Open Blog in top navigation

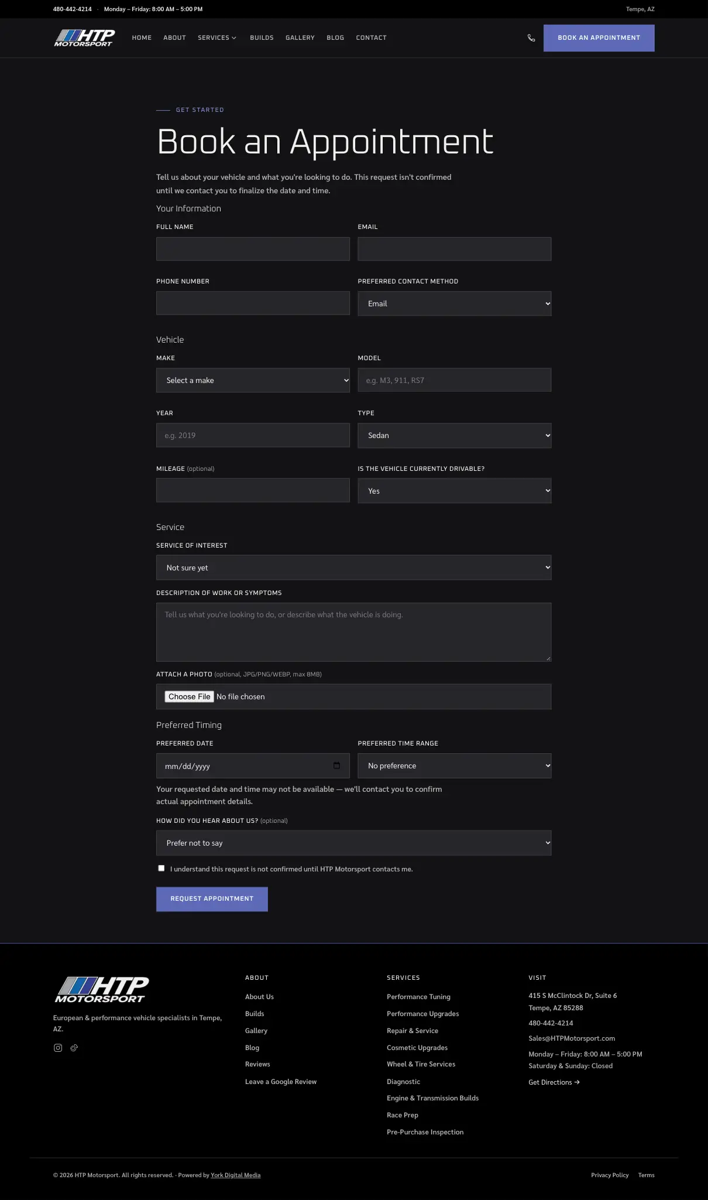point(335,37)
